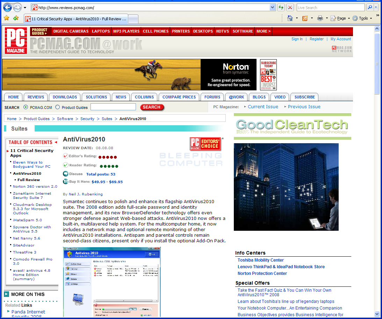Screen dimensions: 382x319
Task: Click the page scrollbar up arrow
Action: 377,29
